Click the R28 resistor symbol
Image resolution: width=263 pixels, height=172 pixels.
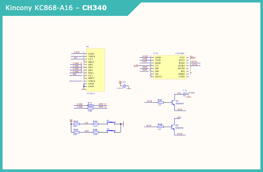coord(161,127)
